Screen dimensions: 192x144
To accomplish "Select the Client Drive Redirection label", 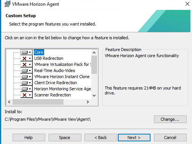I will click(x=56, y=83).
